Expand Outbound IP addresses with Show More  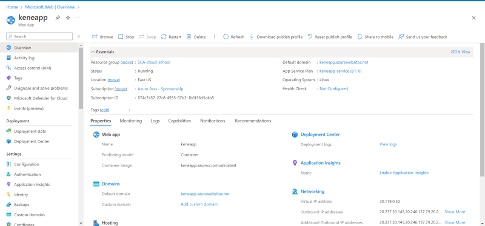click(455, 212)
